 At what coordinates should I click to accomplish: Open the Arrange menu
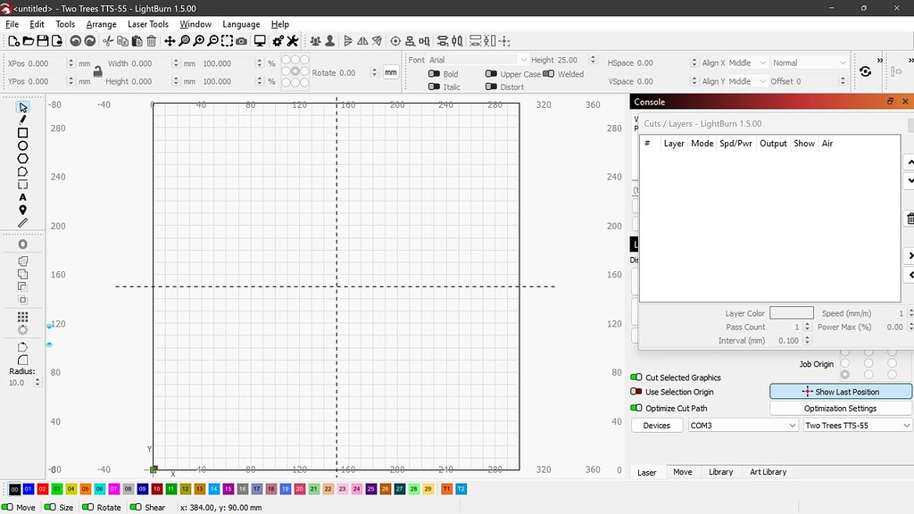101,24
